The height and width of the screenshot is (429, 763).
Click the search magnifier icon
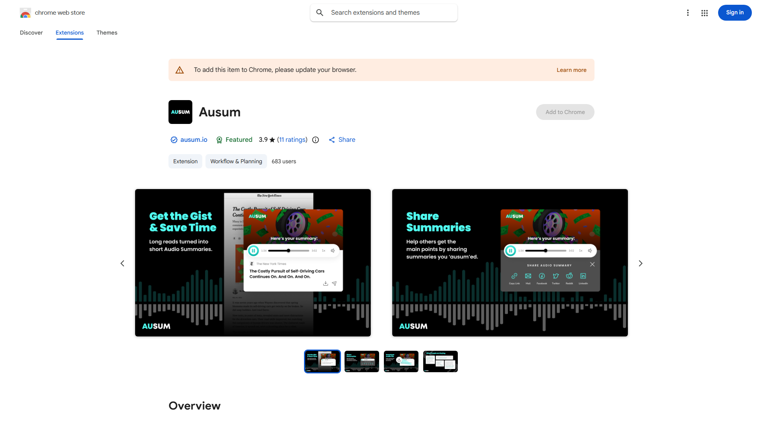(320, 13)
